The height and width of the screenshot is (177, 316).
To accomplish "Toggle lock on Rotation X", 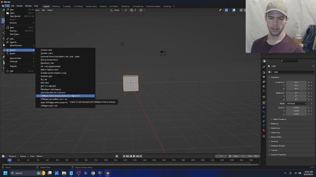I will point(309,93).
